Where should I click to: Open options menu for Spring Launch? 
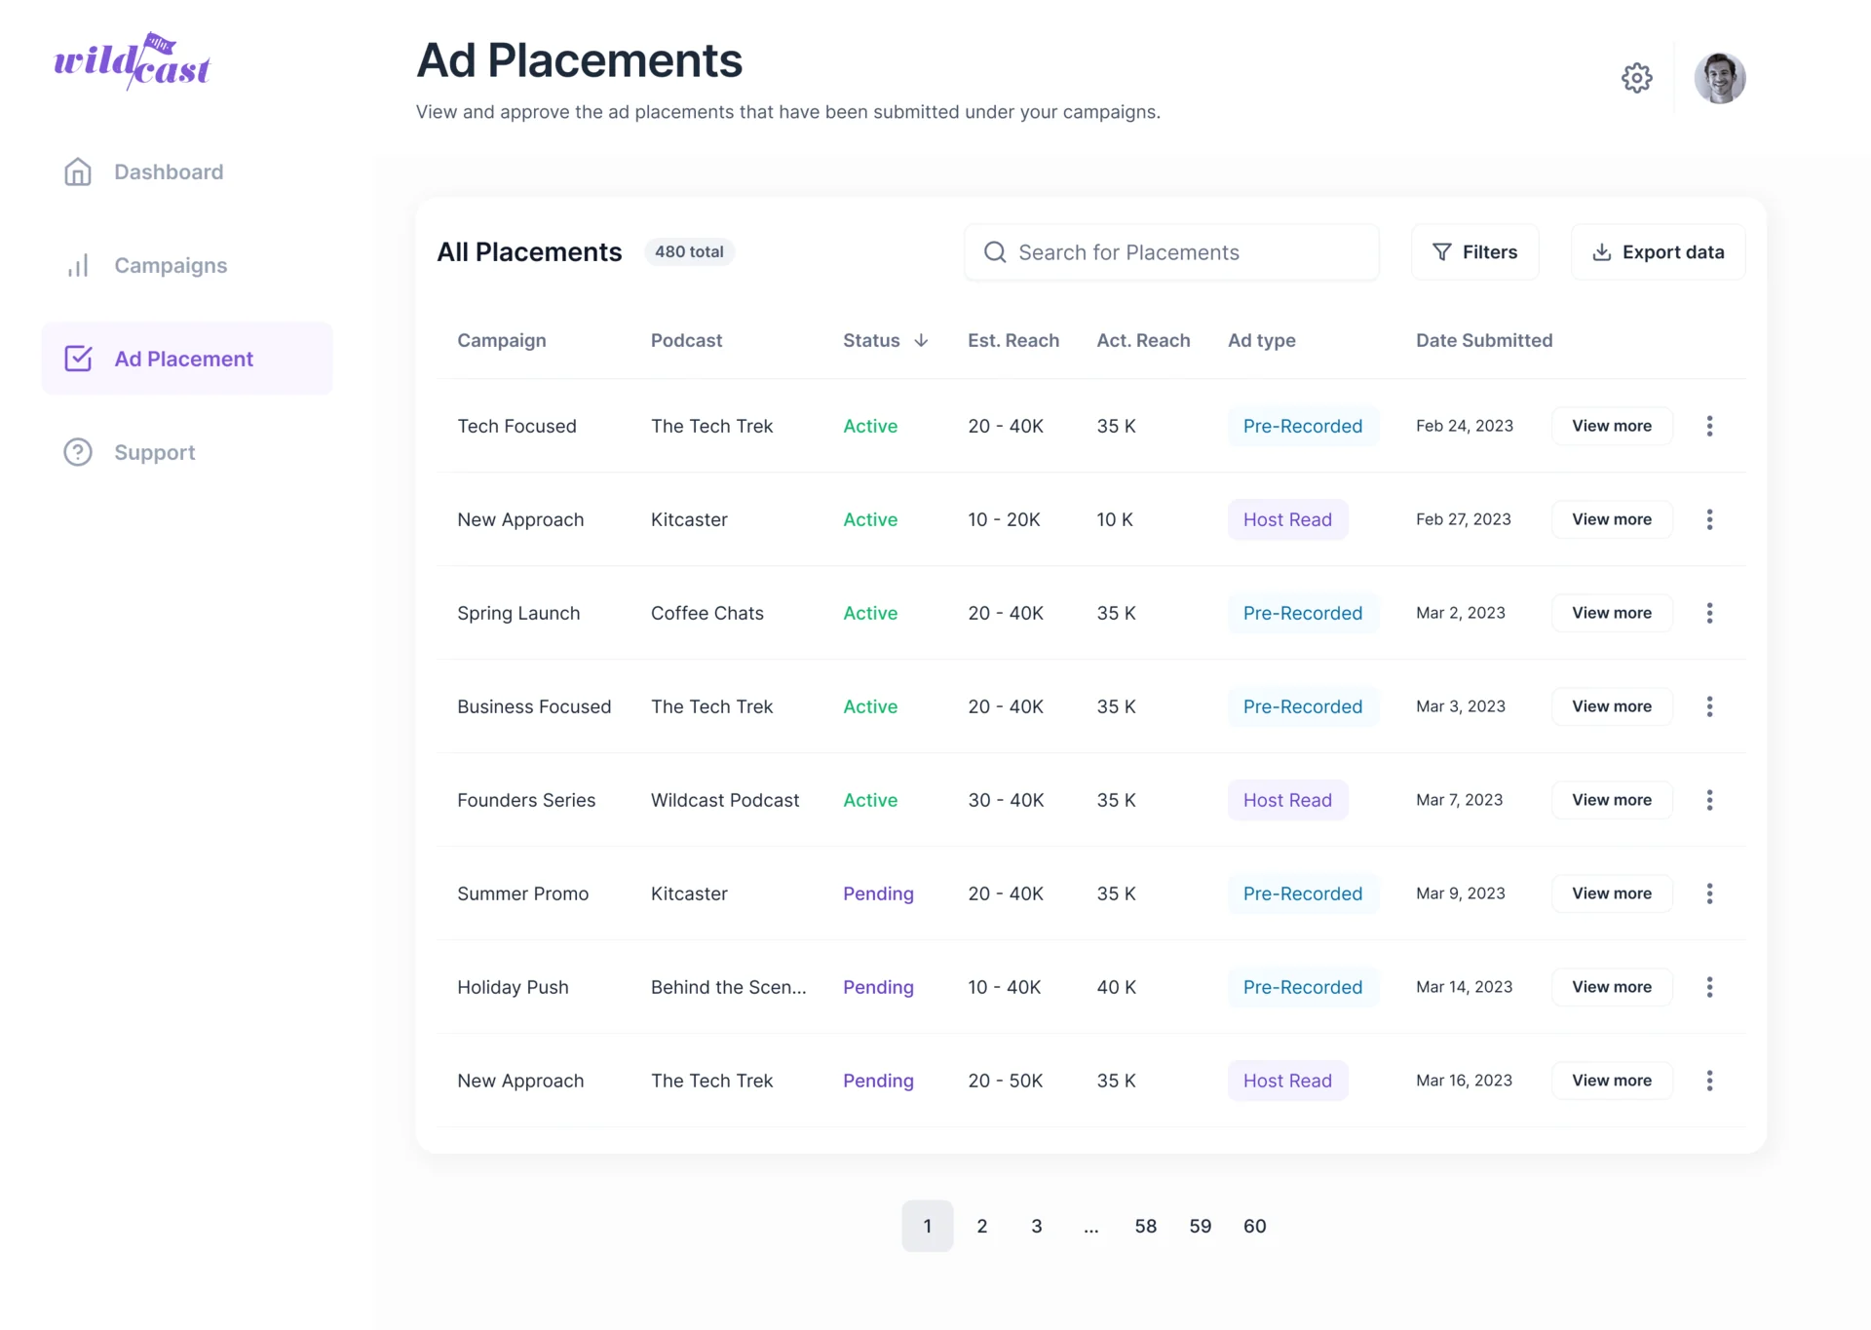coord(1709,613)
